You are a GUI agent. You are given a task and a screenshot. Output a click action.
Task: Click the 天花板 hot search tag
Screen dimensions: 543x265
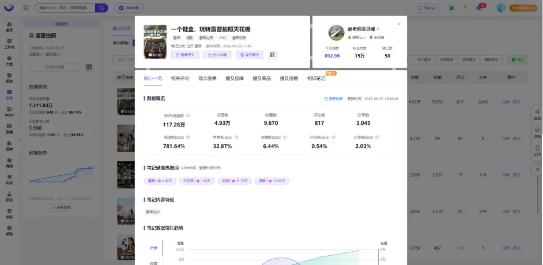pos(197,180)
